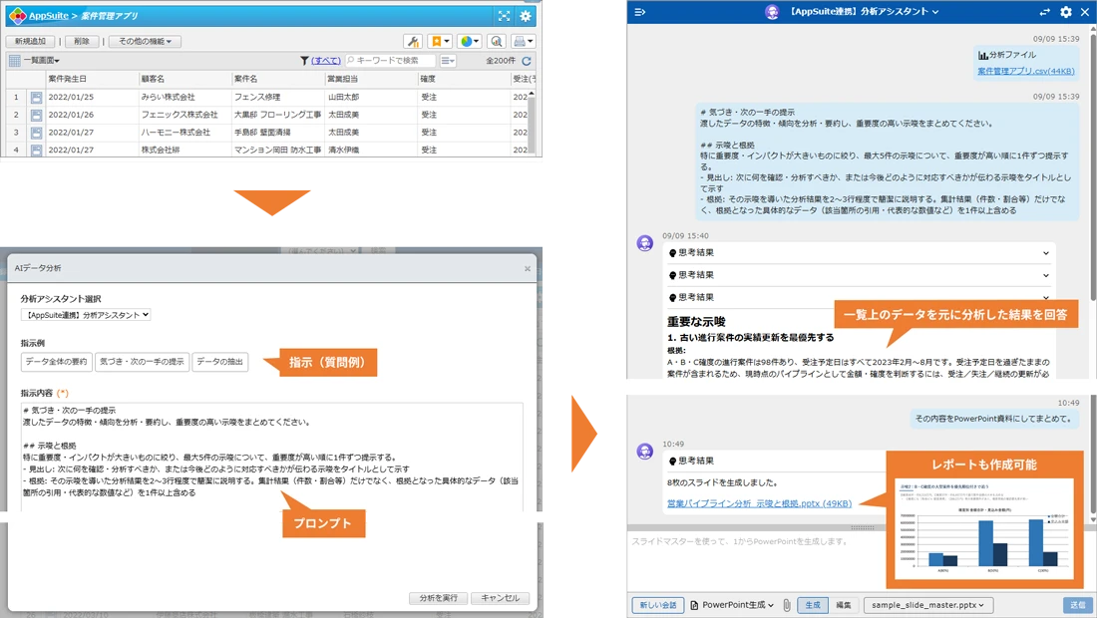Open the 案件管理アプリ.csv(44KB) link

(x=1025, y=71)
